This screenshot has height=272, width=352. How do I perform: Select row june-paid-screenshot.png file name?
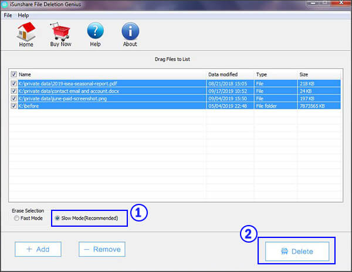click(x=63, y=99)
